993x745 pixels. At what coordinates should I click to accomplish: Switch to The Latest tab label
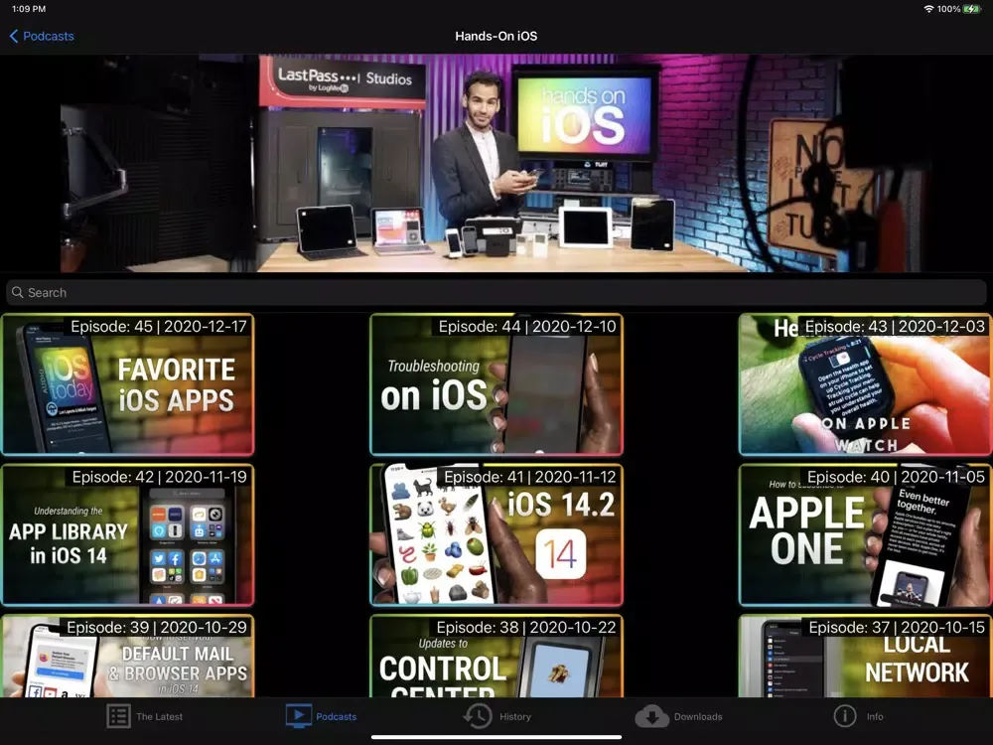[x=159, y=717]
